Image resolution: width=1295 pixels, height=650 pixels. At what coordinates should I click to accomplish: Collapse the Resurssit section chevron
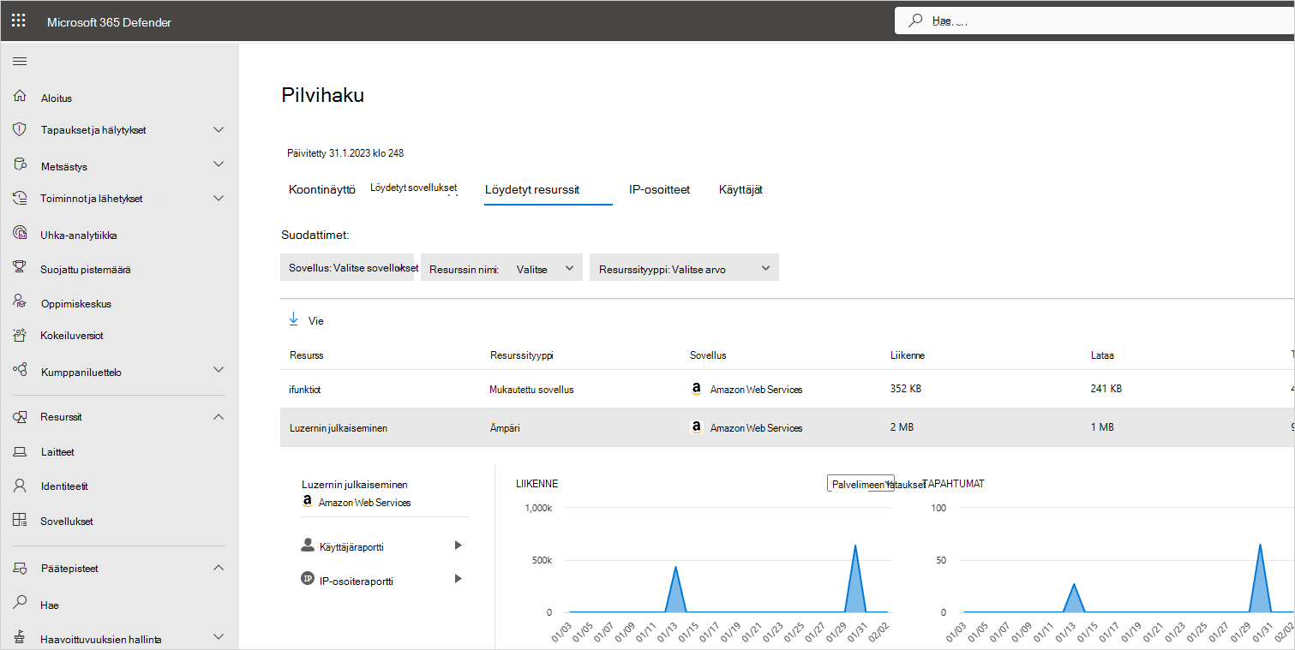pyautogui.click(x=219, y=416)
